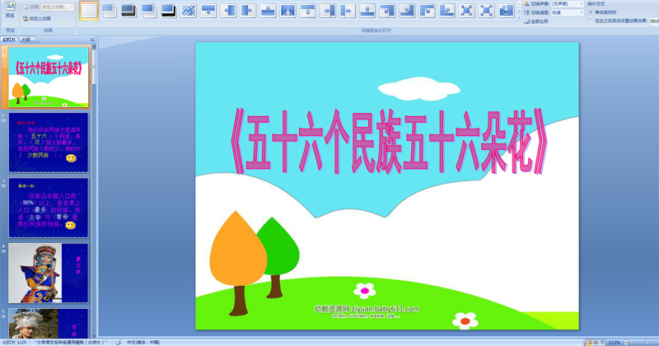Apply the uncover left transition icon
The height and width of the screenshot is (346, 659).
(327, 10)
